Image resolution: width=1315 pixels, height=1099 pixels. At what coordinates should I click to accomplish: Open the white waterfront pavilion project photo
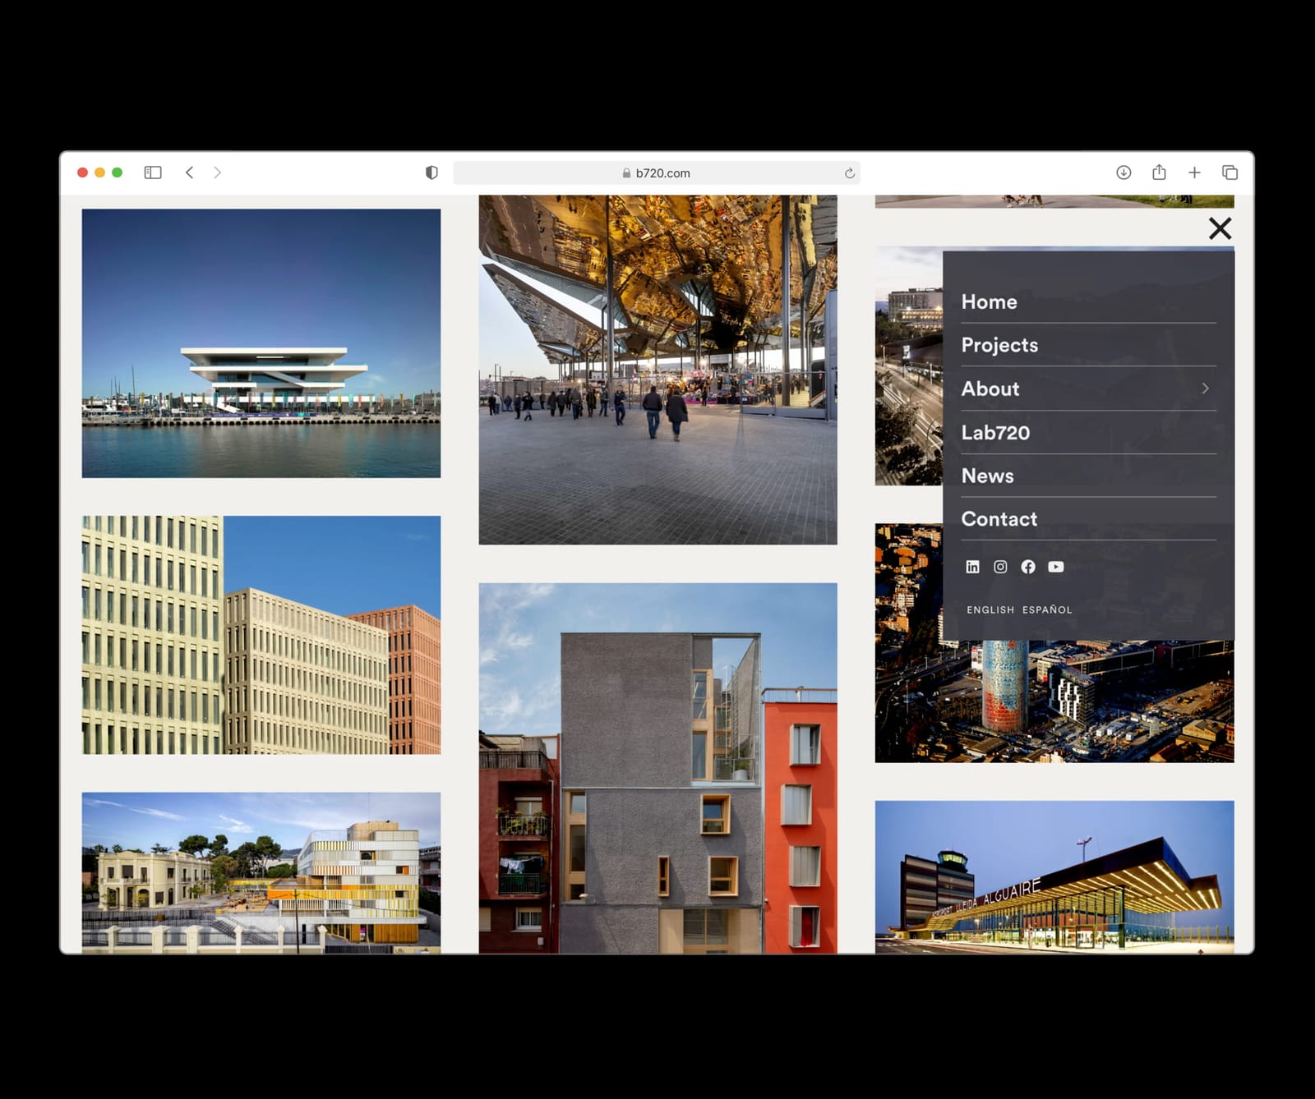(x=261, y=343)
